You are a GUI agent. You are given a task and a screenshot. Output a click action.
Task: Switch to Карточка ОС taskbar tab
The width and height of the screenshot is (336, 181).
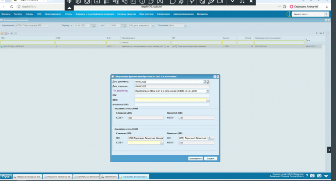tap(109, 177)
